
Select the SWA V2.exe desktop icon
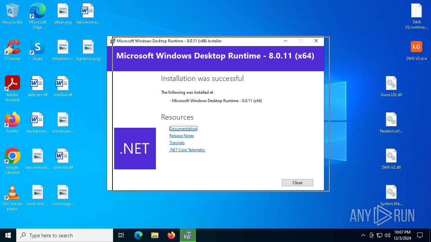click(417, 50)
